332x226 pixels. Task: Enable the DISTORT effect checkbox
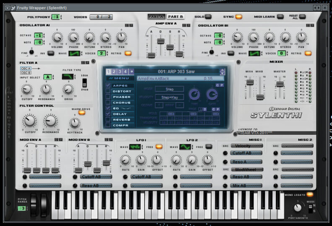click(108, 91)
